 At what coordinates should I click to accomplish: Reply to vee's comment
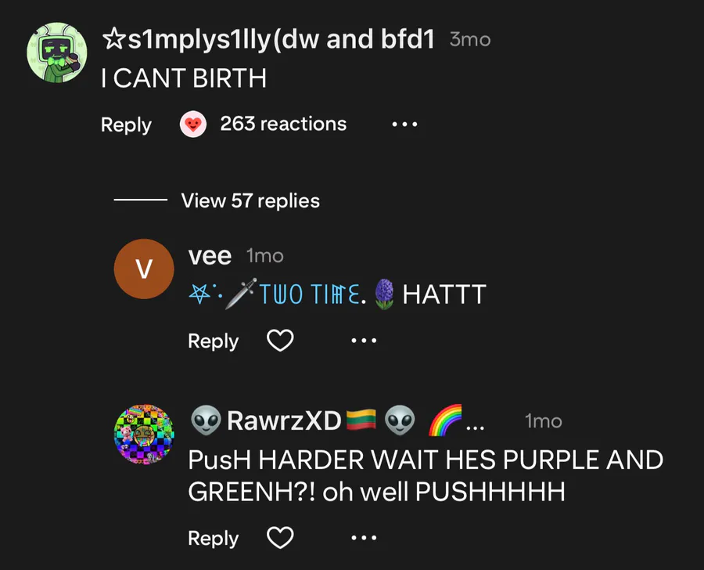click(214, 341)
